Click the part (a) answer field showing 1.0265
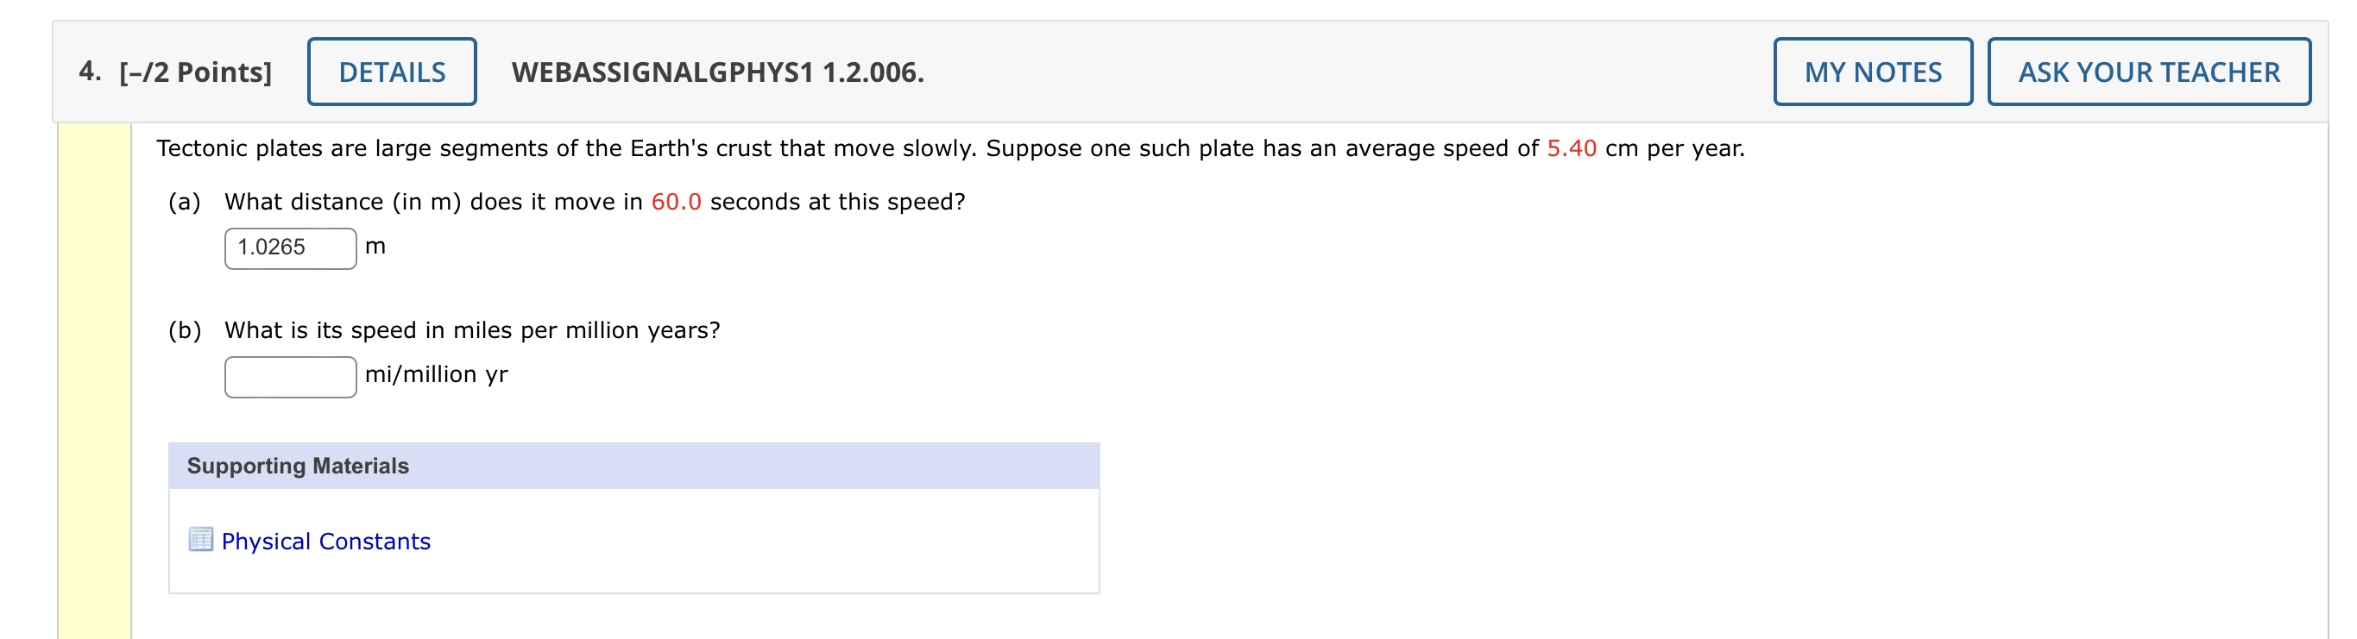 pos(289,245)
